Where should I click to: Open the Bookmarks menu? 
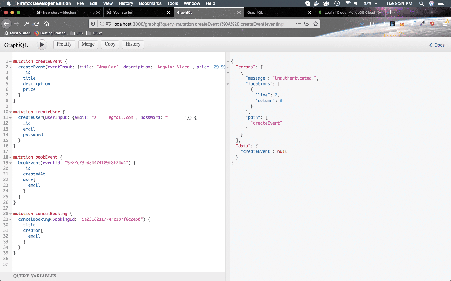coord(150,3)
